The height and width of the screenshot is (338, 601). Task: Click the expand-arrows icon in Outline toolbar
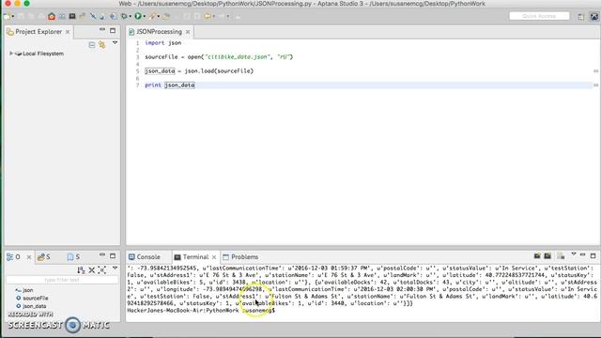[102, 270]
